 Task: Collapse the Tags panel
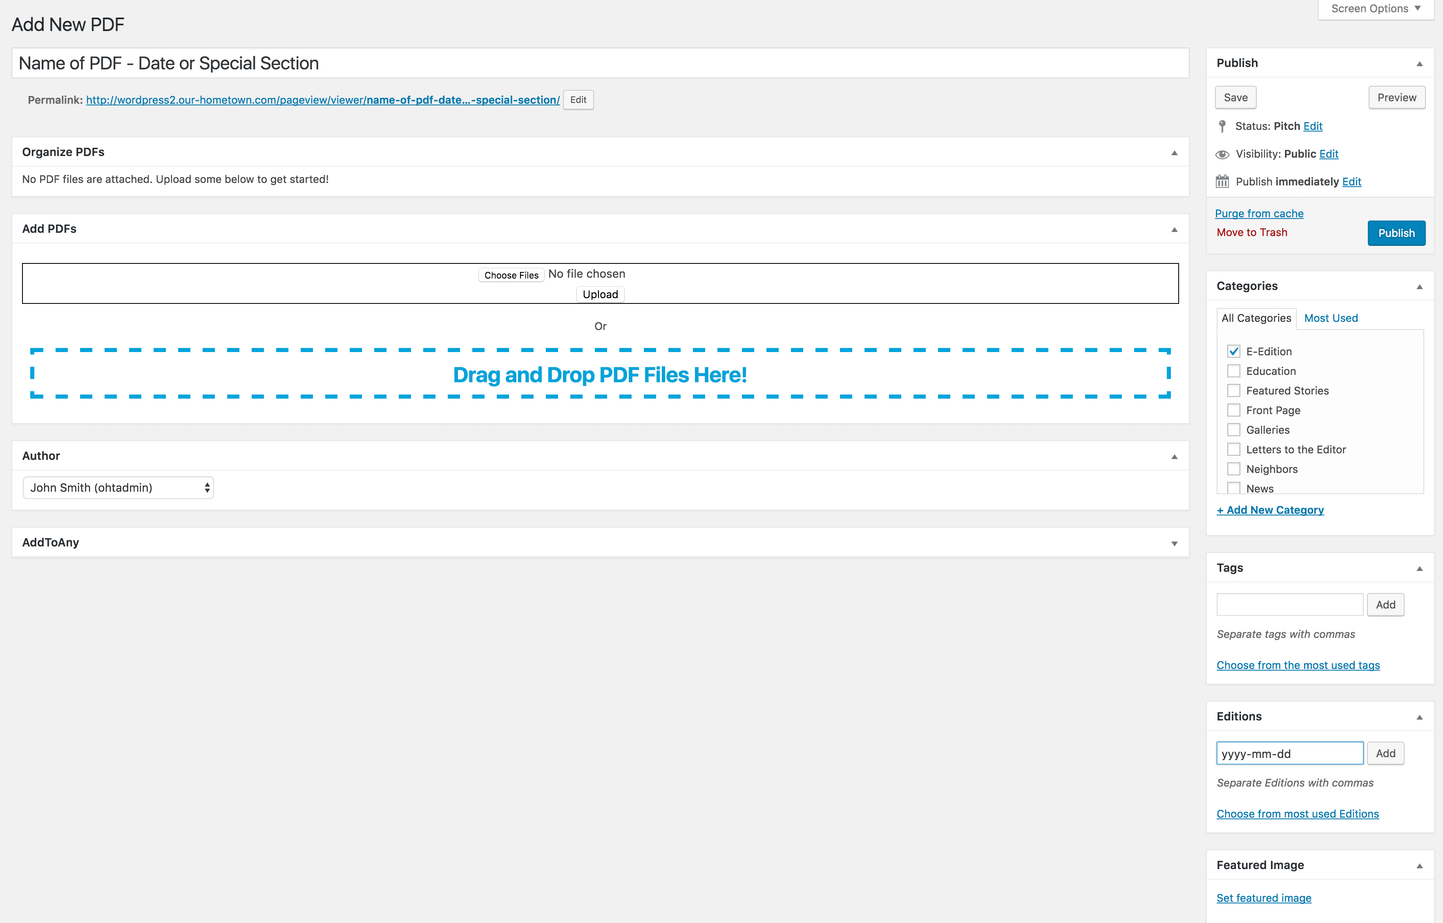(x=1419, y=568)
